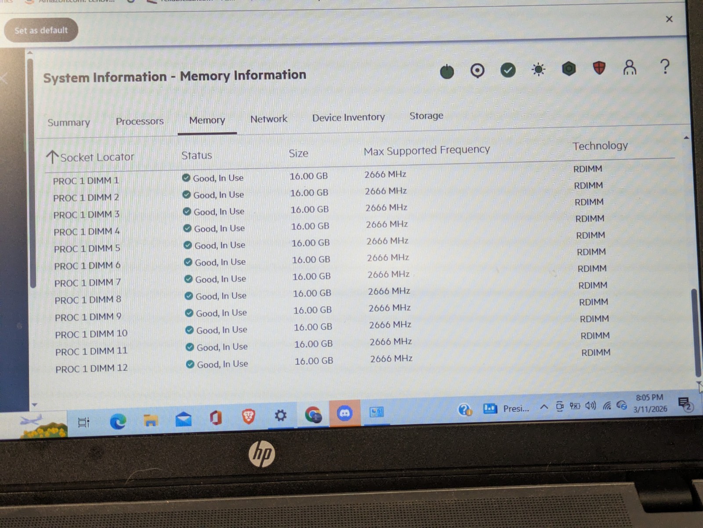Sort by Socket Locator arrow icon

click(x=52, y=157)
